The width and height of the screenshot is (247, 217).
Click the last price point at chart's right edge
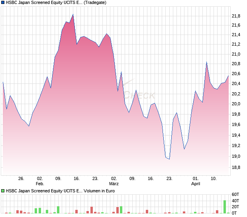228,76
